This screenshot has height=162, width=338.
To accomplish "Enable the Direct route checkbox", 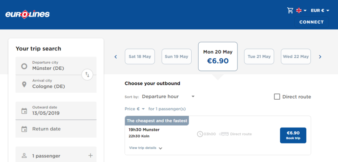I will click(277, 97).
